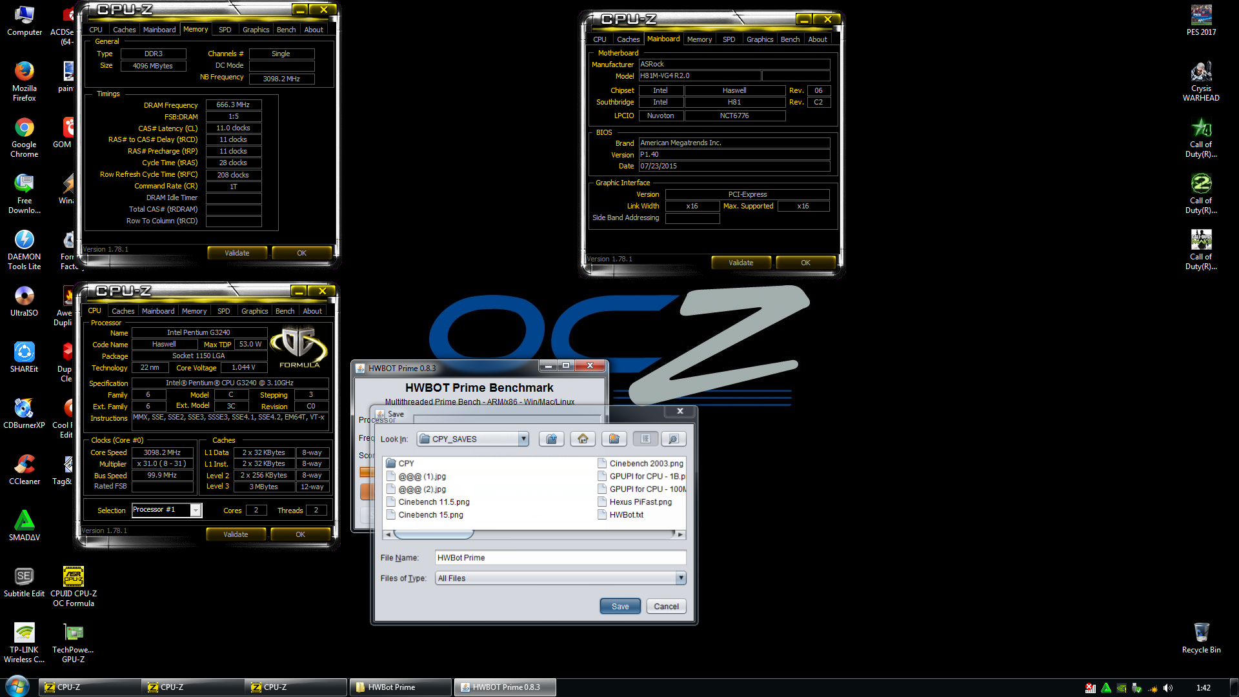Click the Safely Remove Hardware tray icon
1239x697 pixels.
(1136, 688)
